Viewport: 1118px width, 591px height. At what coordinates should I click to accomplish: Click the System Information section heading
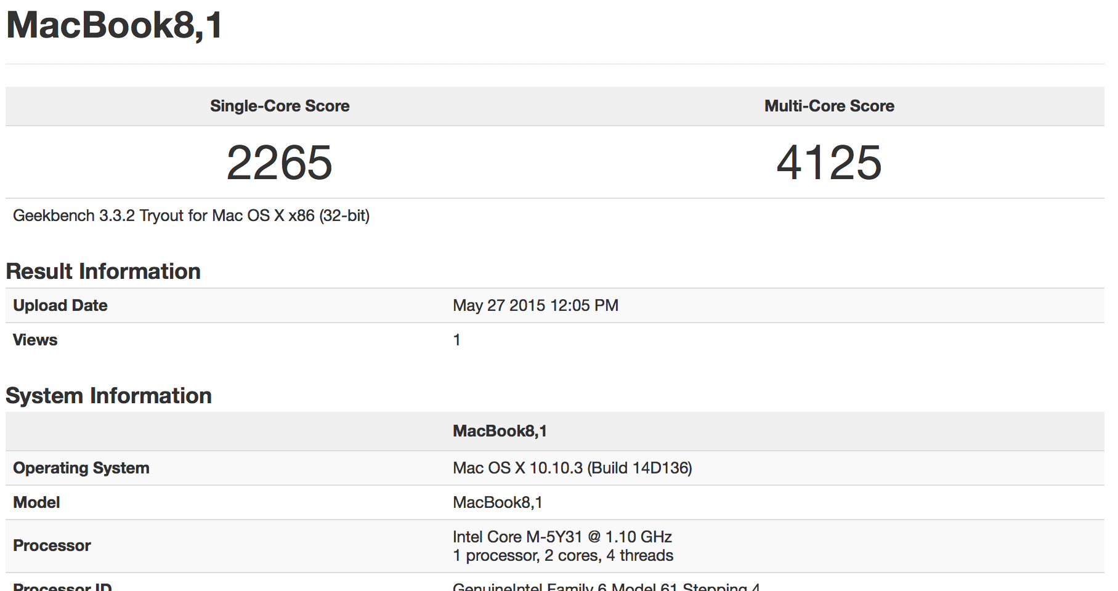pyautogui.click(x=109, y=396)
